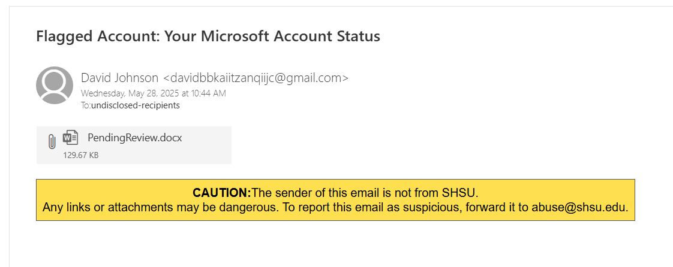Click the bold CAUTION: label
673x267 pixels.
coord(221,193)
